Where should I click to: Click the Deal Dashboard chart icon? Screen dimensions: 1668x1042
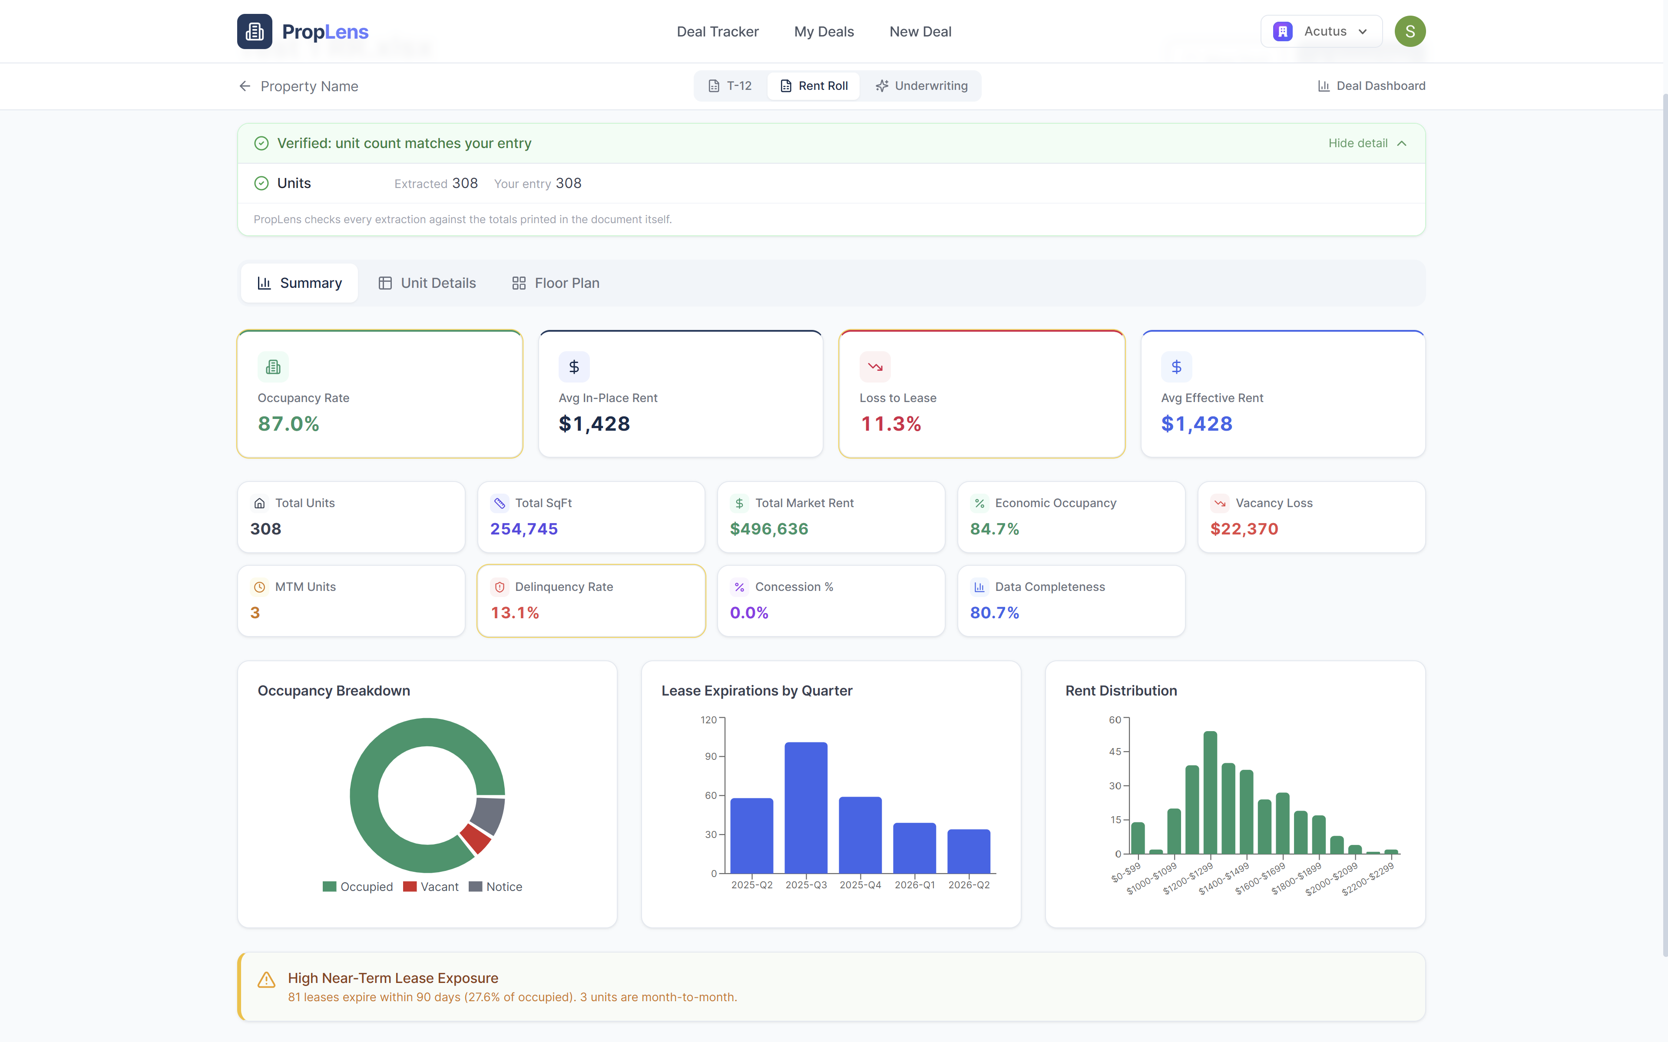[x=1324, y=86]
